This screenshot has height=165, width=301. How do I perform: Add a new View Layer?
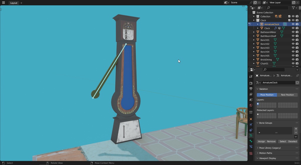(x=294, y=2)
